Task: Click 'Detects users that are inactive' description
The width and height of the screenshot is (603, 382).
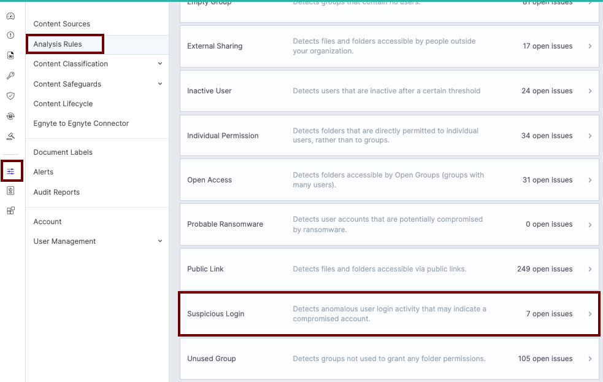Action: (386, 91)
